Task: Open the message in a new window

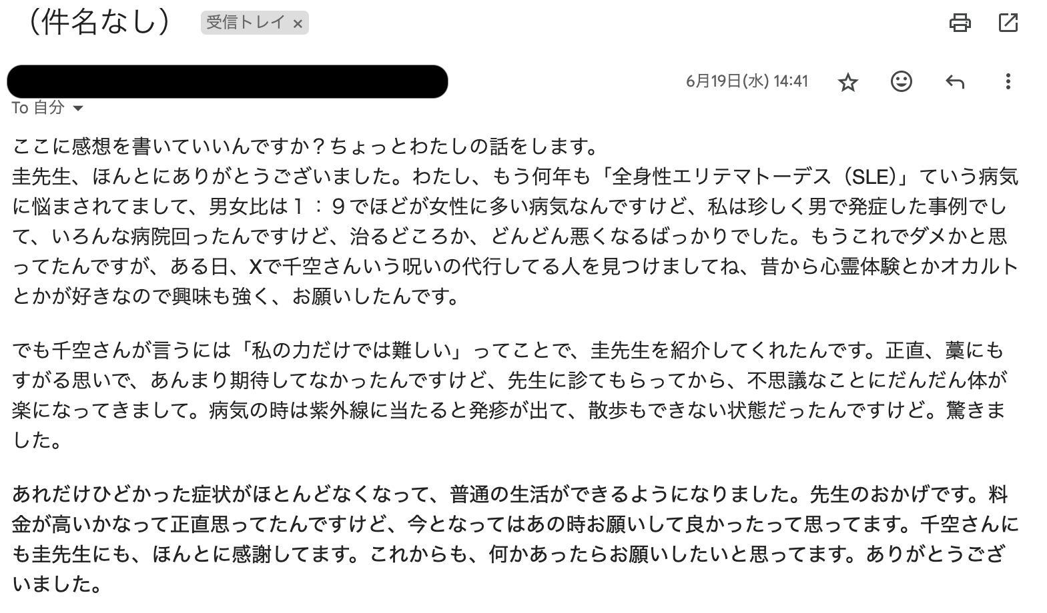Action: [1008, 23]
